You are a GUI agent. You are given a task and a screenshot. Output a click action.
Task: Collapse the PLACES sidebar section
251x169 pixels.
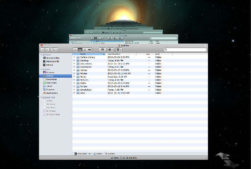[41, 69]
